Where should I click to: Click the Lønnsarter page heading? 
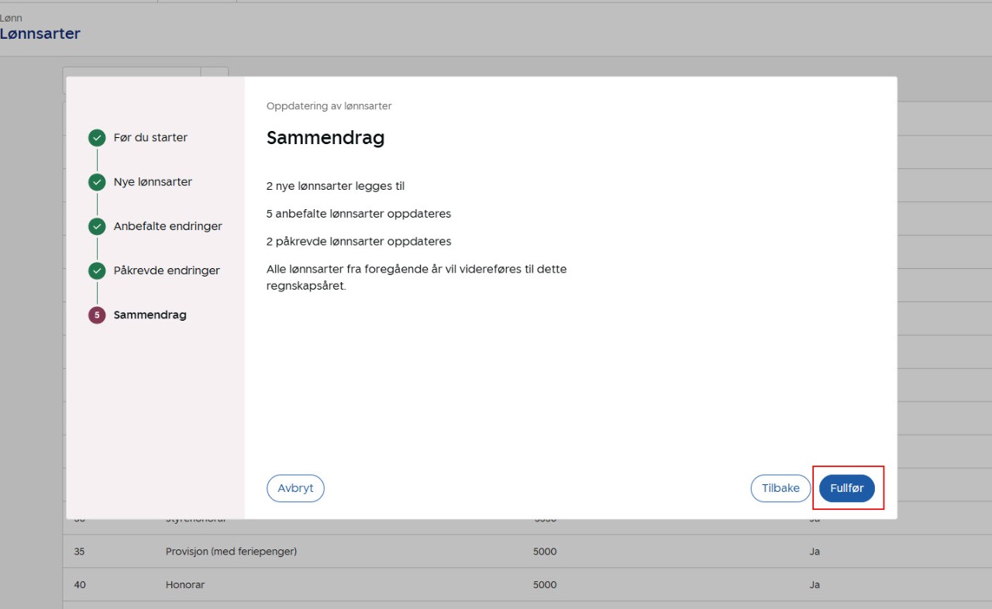(x=40, y=34)
